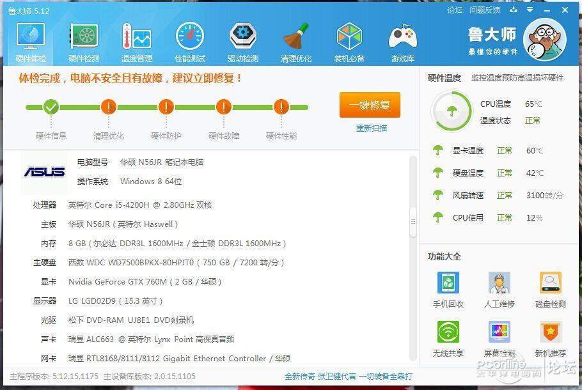Click the 声卡 ALC663 entry

[138, 339]
